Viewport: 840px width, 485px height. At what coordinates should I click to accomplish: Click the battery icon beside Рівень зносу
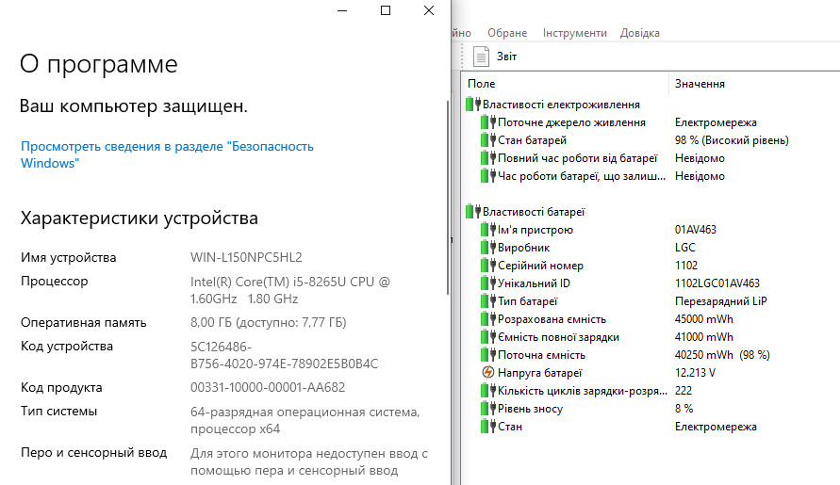[487, 409]
